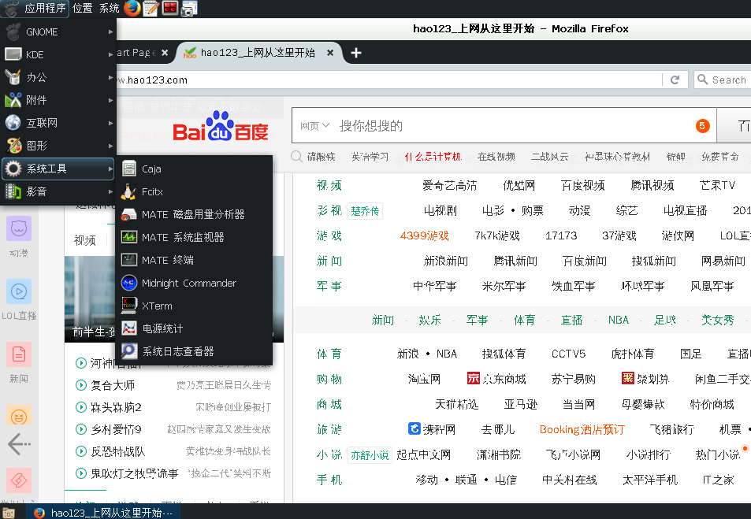This screenshot has width=751, height=519.
Task: Click the magnifier icon in the Firefox search box
Action: pyautogui.click(x=702, y=80)
